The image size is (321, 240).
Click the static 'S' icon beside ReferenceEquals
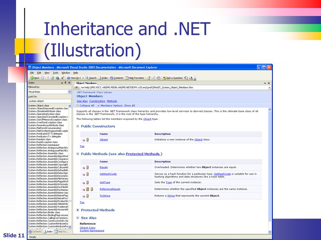click(x=87, y=189)
